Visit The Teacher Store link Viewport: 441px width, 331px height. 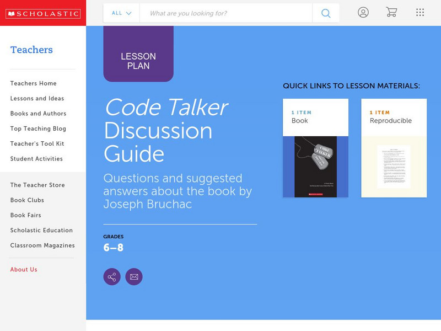tap(37, 185)
